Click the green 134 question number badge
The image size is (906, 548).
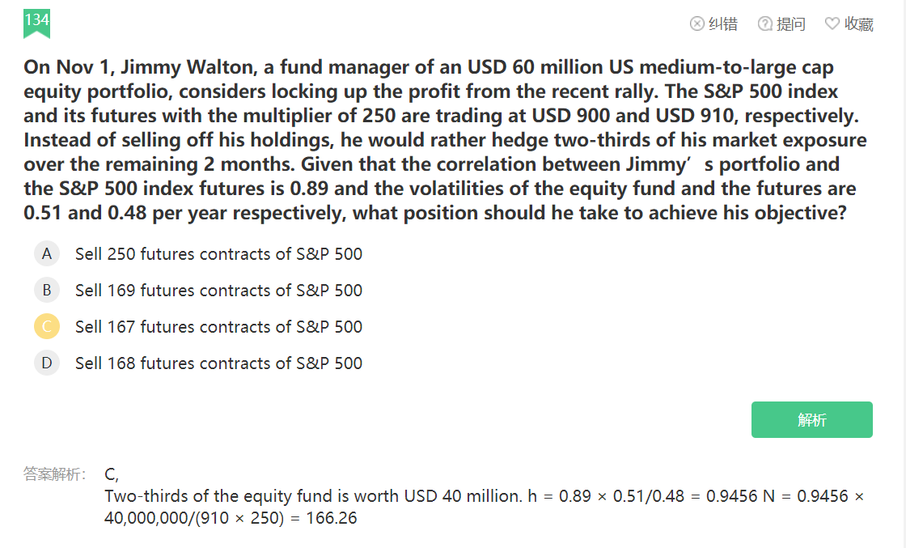point(36,22)
